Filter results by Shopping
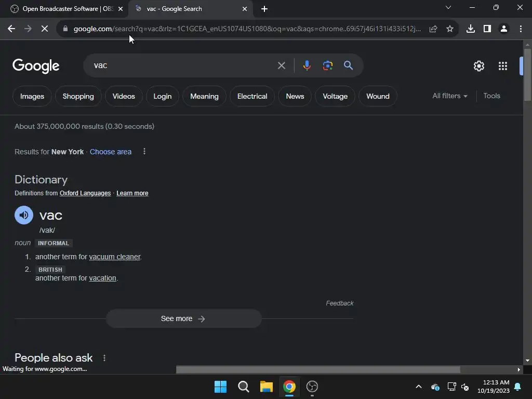Image resolution: width=532 pixels, height=399 pixels. tap(78, 96)
